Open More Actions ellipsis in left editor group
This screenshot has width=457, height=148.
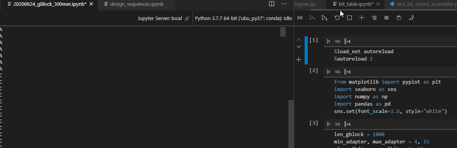click(x=283, y=4)
